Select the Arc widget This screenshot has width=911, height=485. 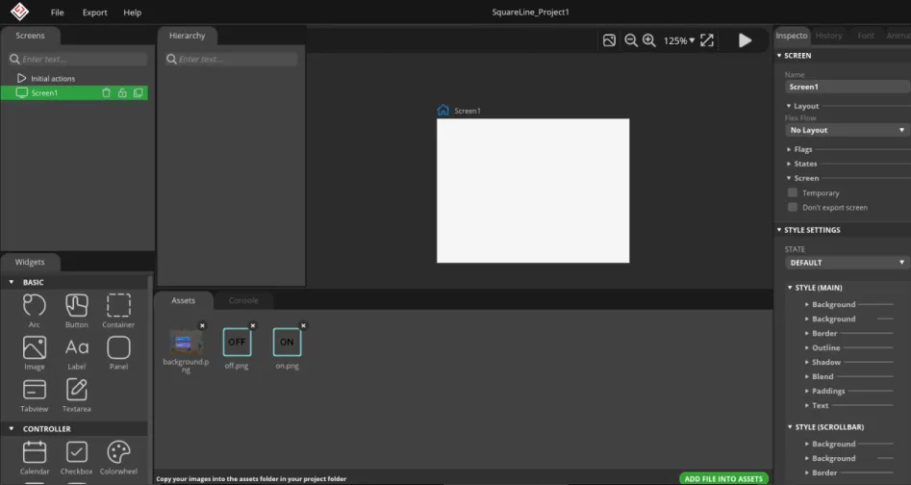(34, 306)
